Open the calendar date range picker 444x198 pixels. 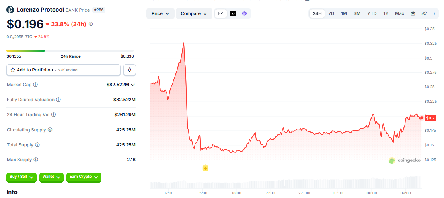click(413, 13)
